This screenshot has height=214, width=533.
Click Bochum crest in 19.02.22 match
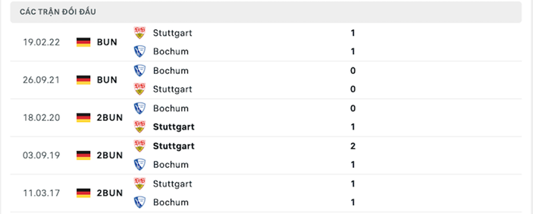coord(140,52)
